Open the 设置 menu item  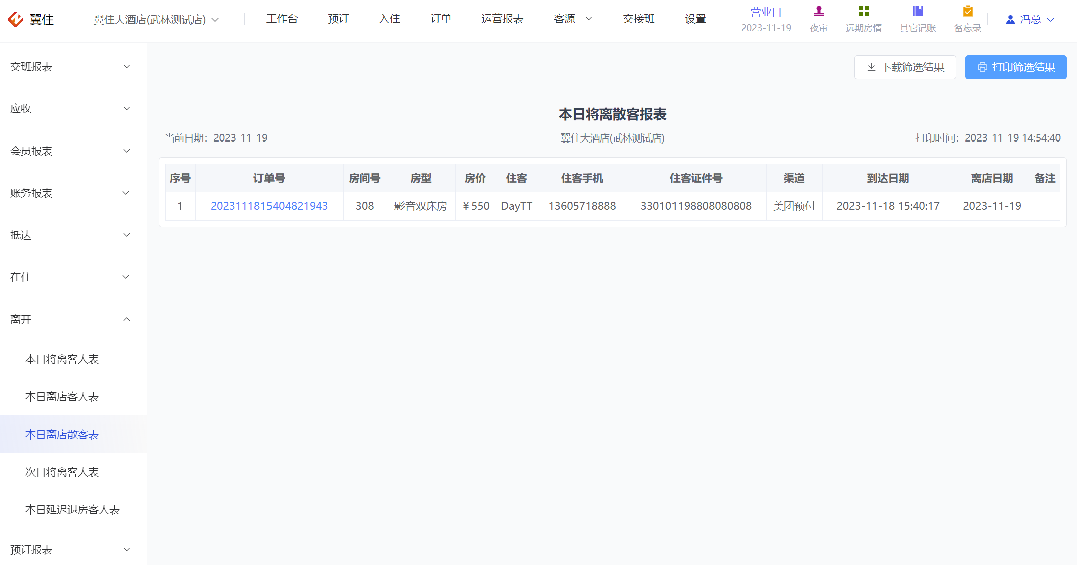click(696, 19)
